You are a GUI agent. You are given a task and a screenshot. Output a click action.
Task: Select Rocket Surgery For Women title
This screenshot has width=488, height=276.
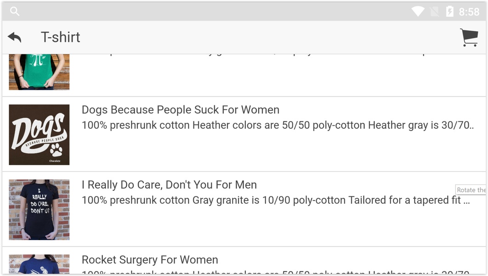click(x=150, y=260)
